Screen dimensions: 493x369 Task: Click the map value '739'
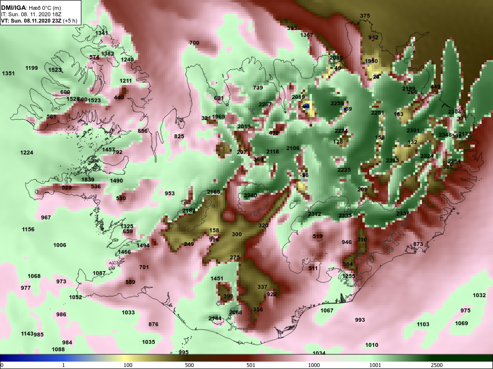pos(258,88)
